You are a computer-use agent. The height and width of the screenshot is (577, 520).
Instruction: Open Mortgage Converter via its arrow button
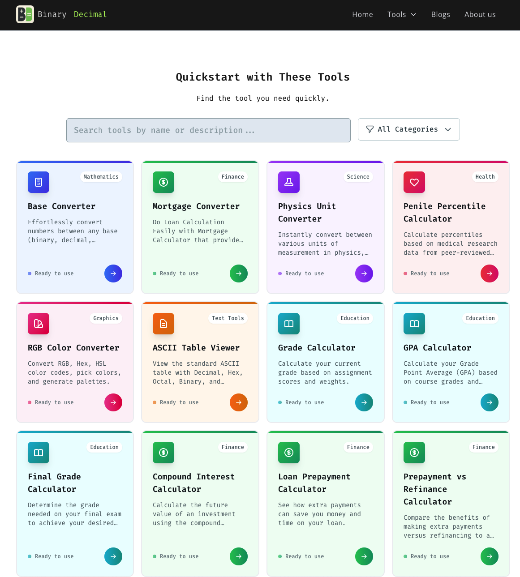pyautogui.click(x=239, y=274)
